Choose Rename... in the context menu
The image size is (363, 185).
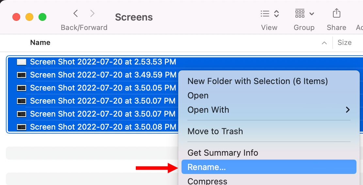click(269, 167)
